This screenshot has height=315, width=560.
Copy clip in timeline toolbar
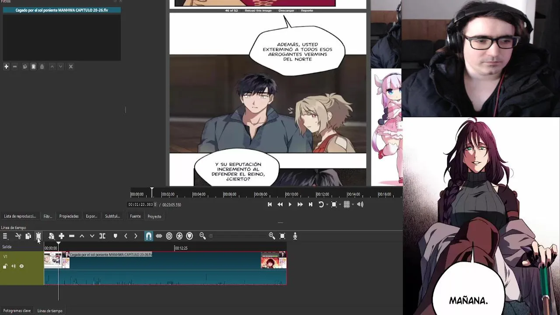[28, 236]
